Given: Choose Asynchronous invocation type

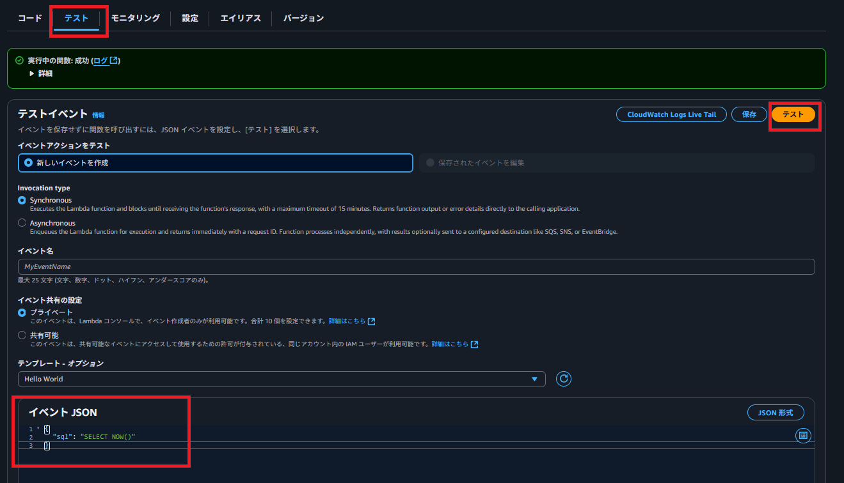Looking at the screenshot, I should tap(22, 223).
